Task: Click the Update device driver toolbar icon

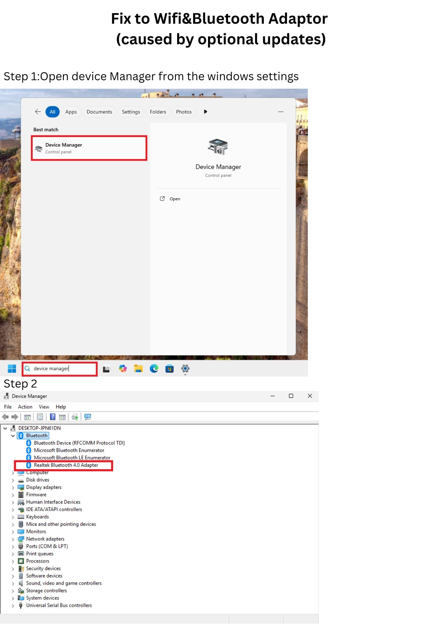Action: 75,417
